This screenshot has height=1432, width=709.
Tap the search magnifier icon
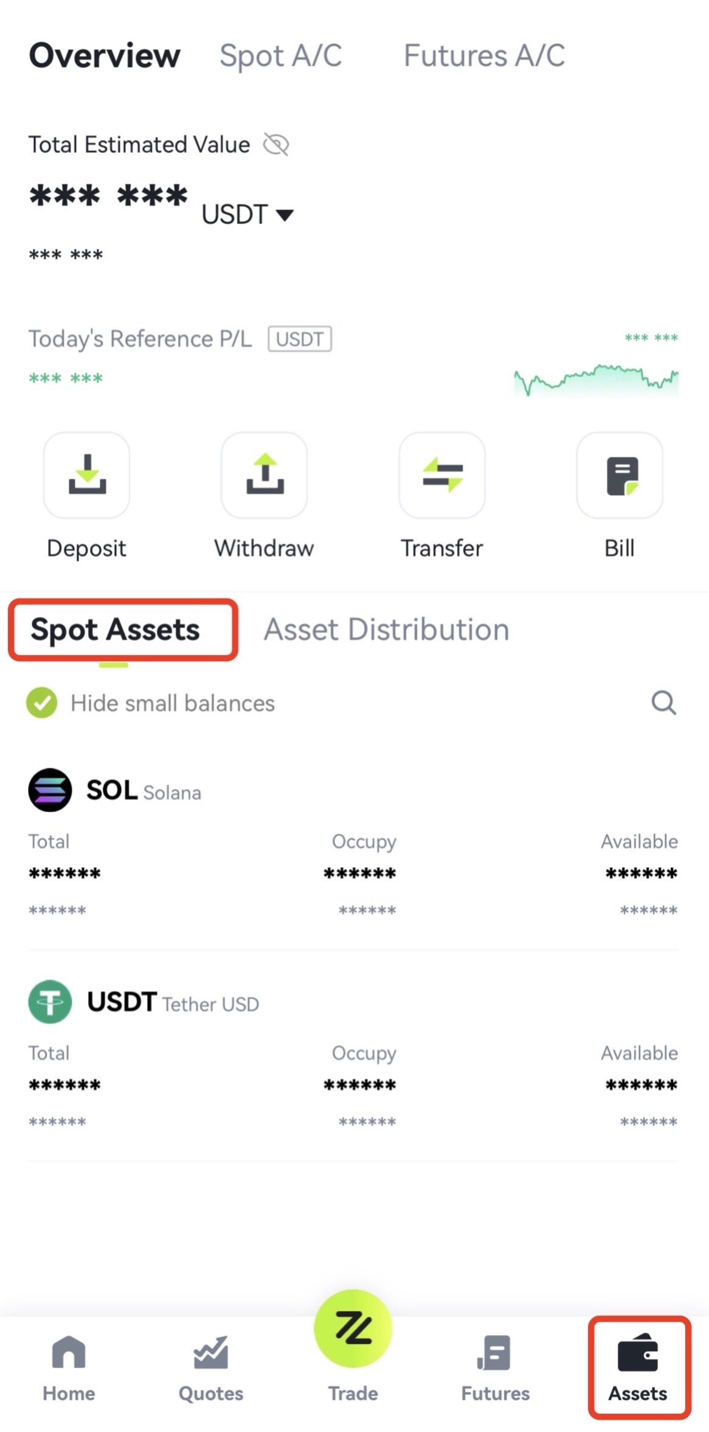(663, 703)
